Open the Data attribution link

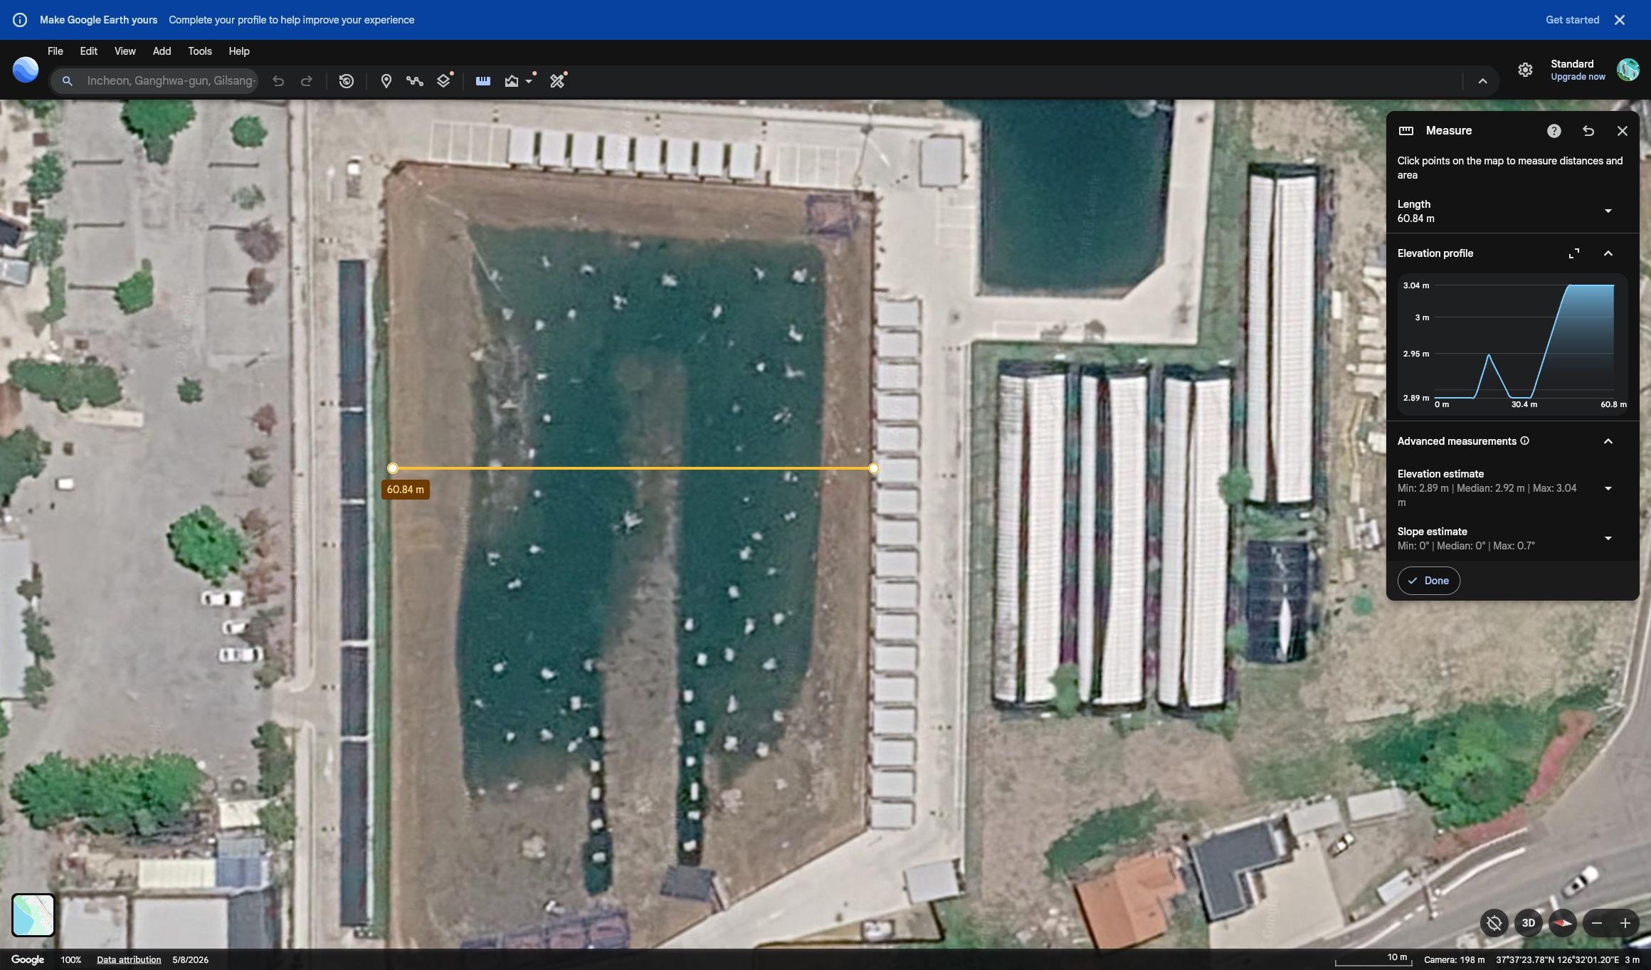(x=129, y=959)
